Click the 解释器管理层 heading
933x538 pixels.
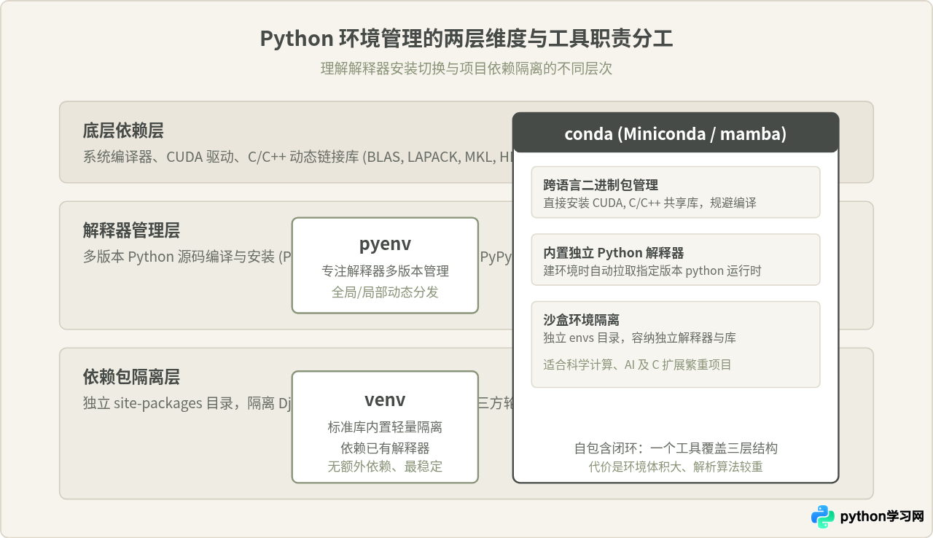click(x=131, y=230)
